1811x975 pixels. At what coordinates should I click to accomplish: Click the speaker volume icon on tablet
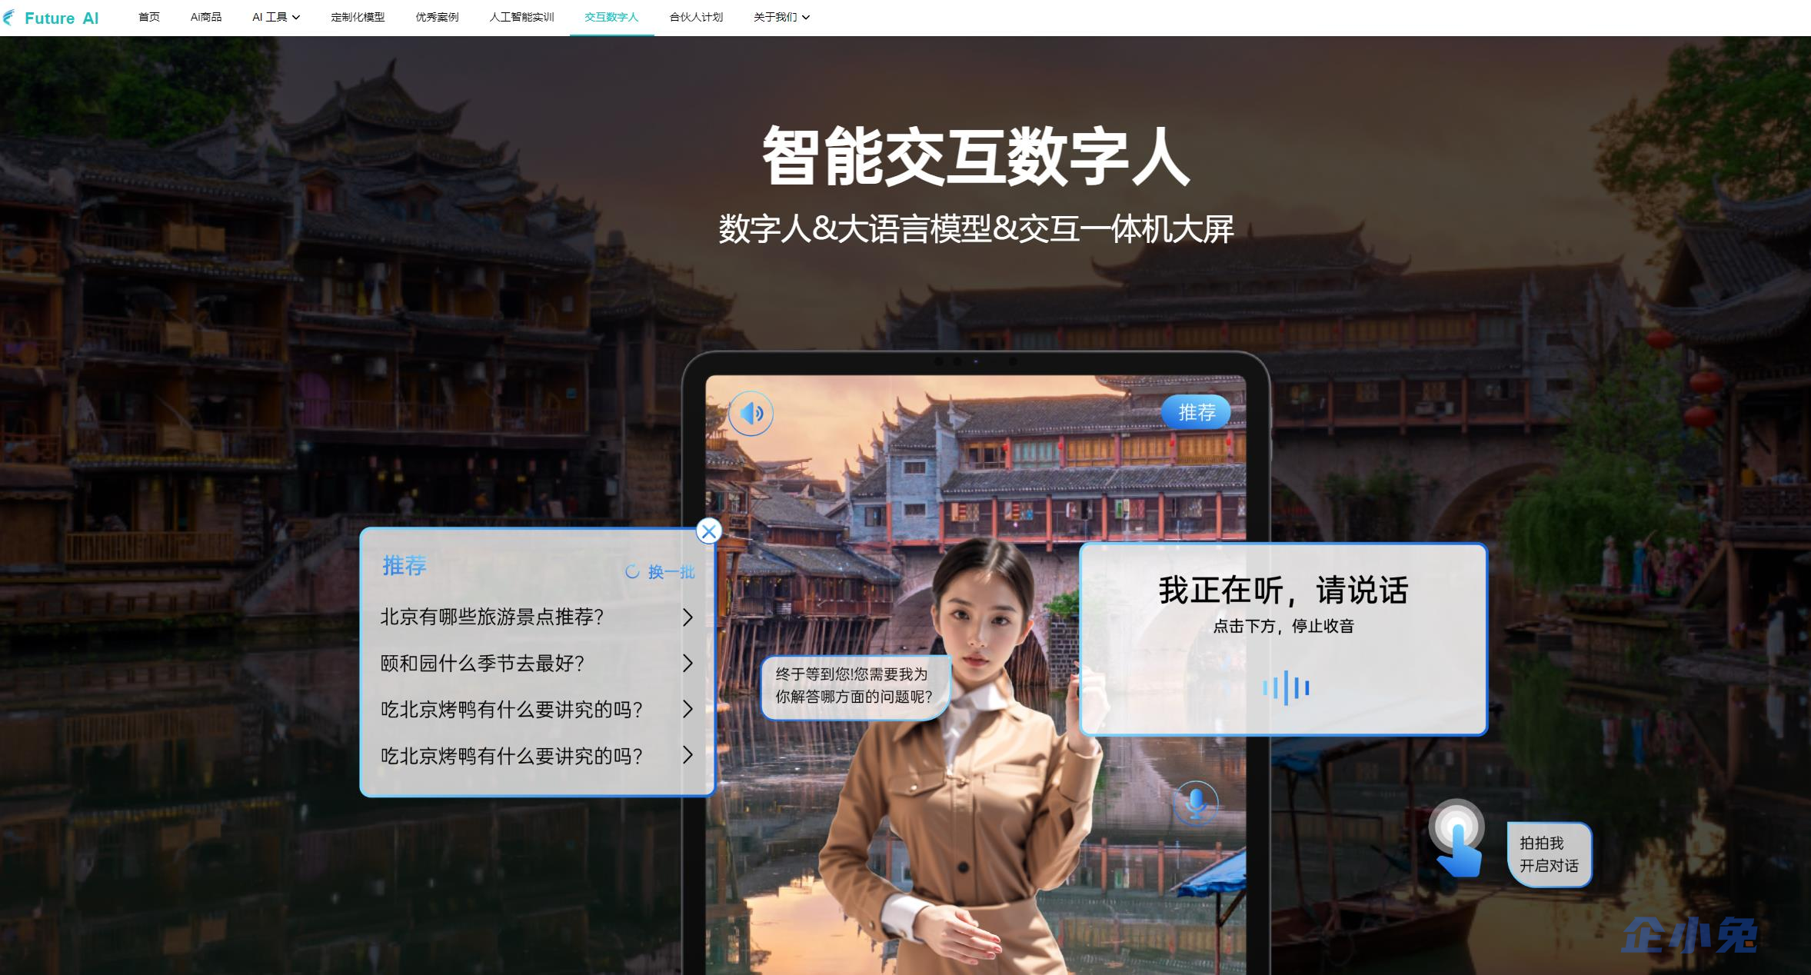point(751,414)
